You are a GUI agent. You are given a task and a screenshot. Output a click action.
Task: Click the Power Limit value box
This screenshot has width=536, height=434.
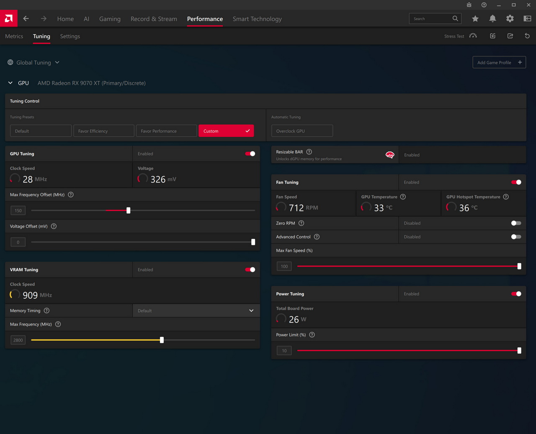[x=284, y=351]
